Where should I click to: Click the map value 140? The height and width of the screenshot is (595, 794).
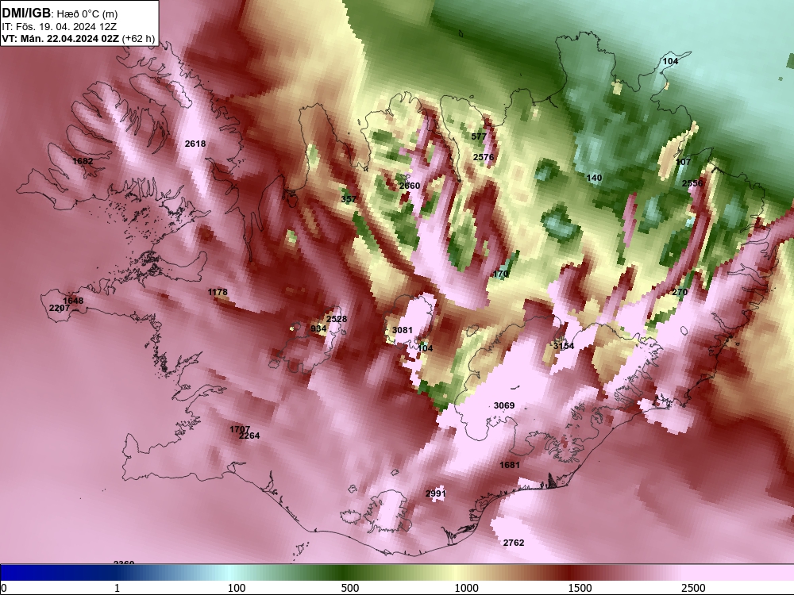[x=594, y=178]
